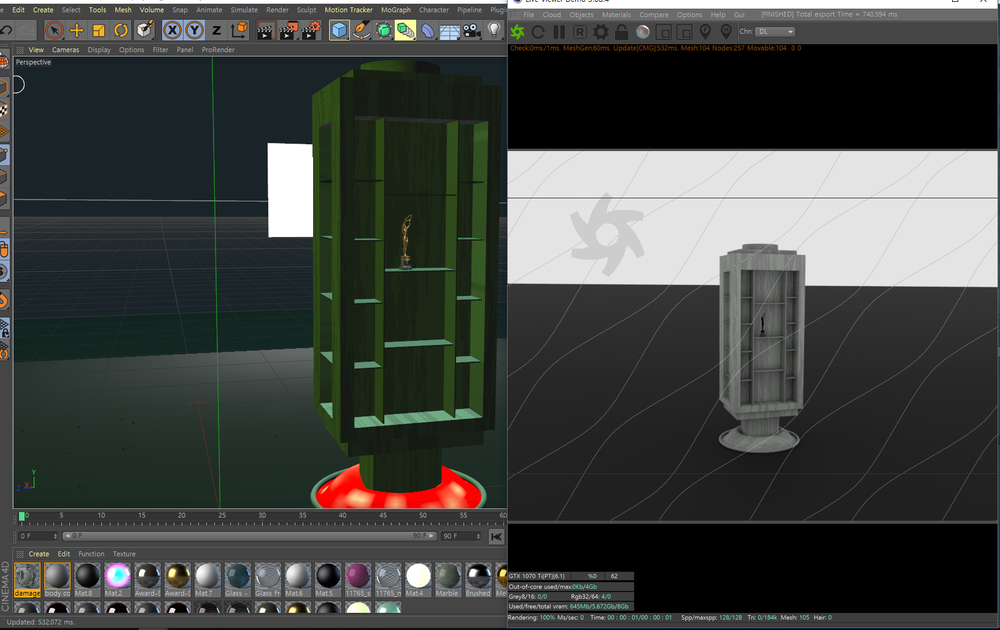Image resolution: width=1000 pixels, height=630 pixels.
Task: Click the Light bulb icon
Action: tap(494, 30)
